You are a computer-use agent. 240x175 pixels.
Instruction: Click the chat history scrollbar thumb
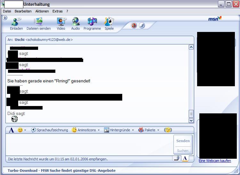[x=191, y=114]
